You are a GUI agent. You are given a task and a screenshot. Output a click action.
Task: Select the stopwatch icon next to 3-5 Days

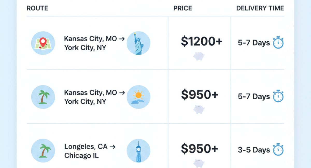(278, 149)
